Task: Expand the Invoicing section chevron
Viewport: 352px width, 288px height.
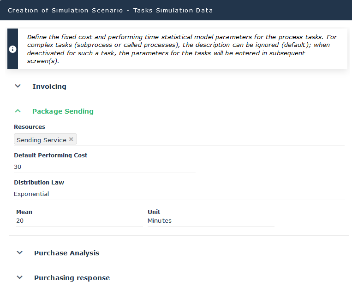Action: tap(18, 86)
